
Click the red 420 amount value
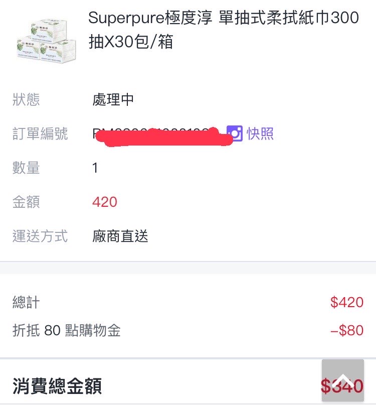point(105,202)
